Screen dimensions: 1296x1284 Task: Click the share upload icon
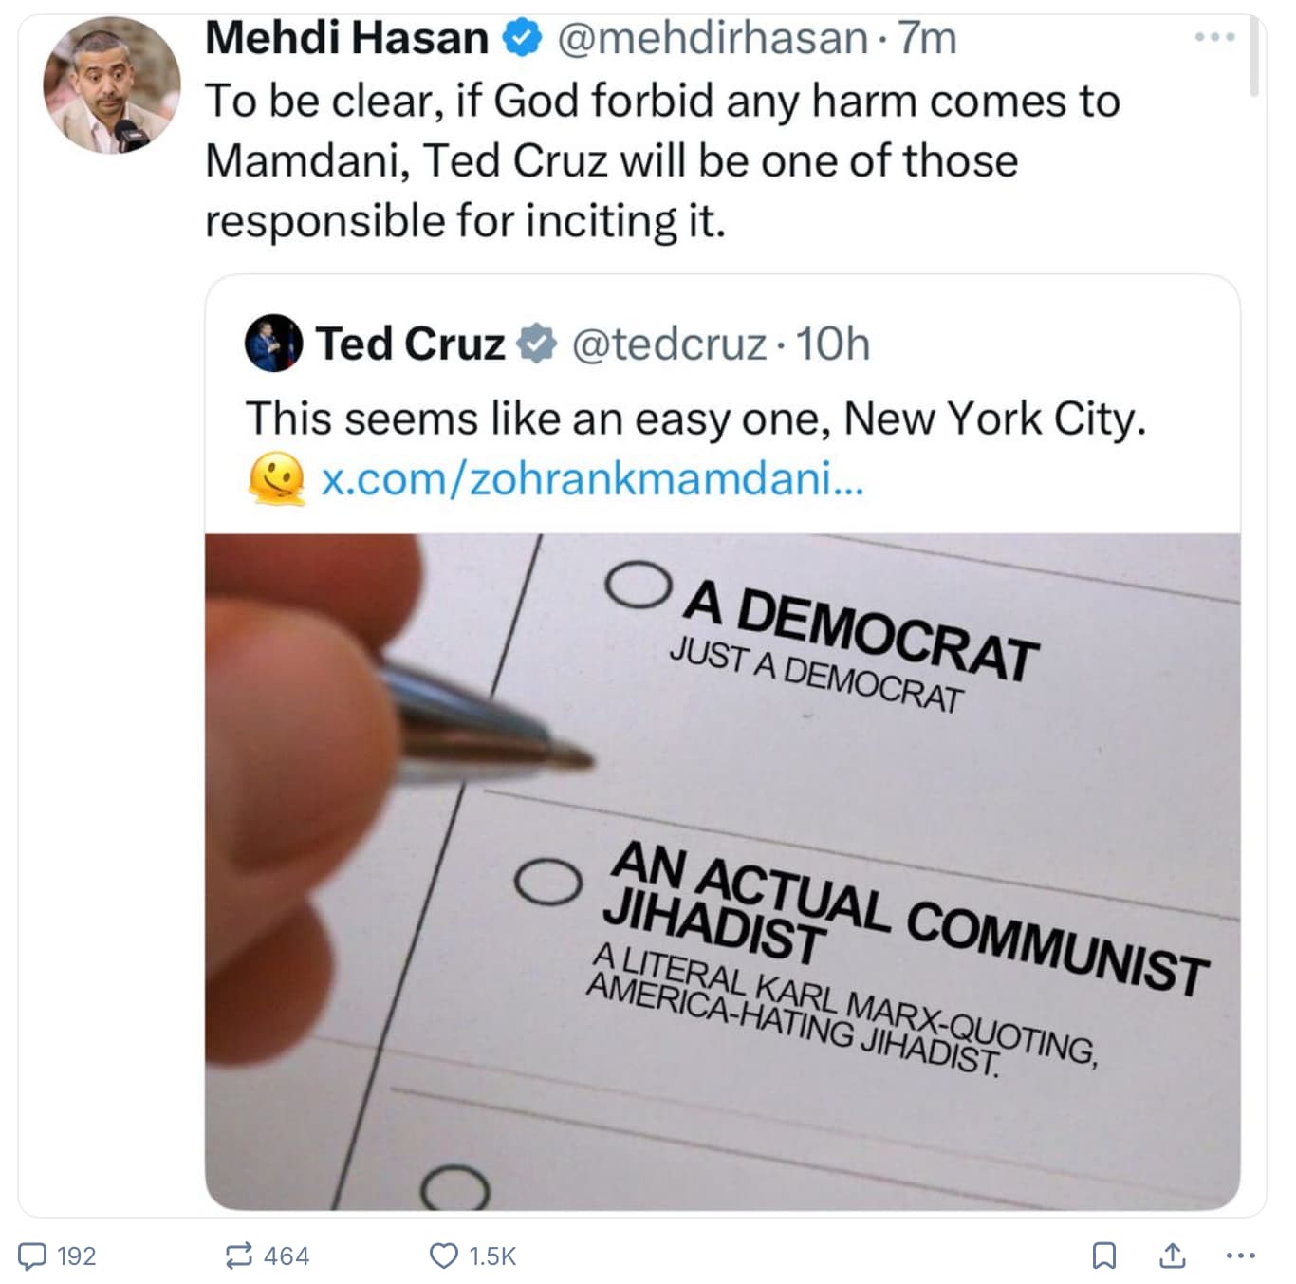point(1173,1256)
